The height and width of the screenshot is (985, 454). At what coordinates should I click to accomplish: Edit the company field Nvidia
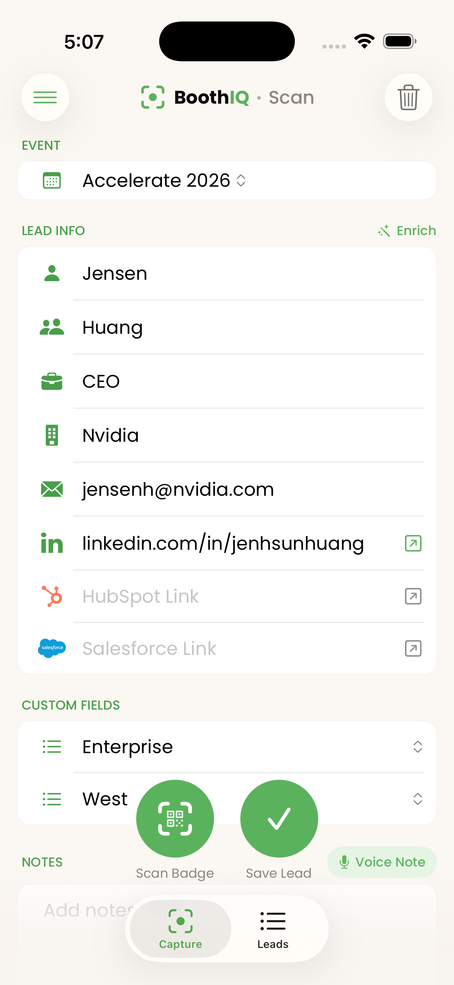245,435
